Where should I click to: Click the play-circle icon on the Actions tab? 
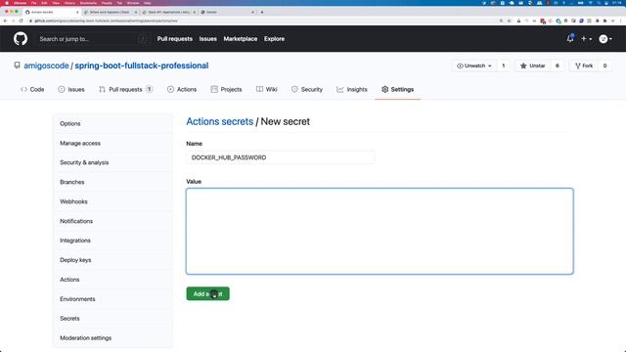170,89
